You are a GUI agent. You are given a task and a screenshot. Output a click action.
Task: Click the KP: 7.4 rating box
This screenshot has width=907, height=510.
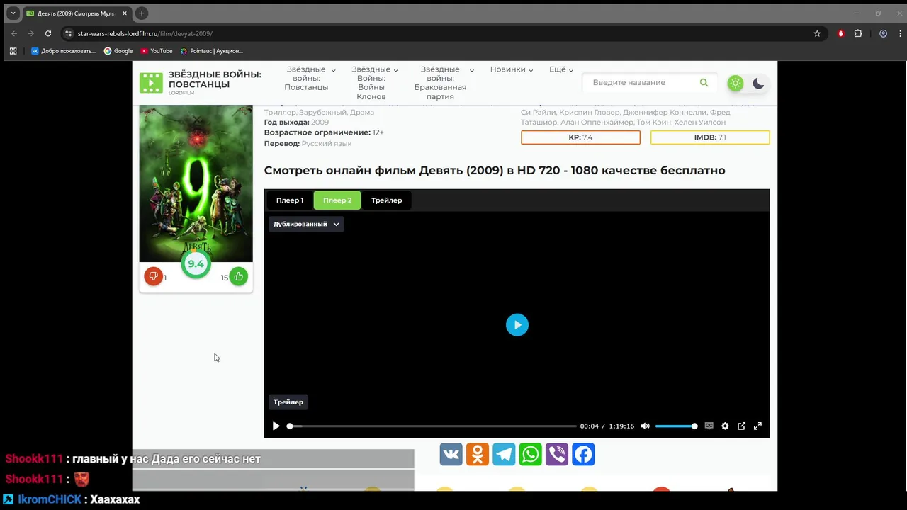tap(580, 137)
